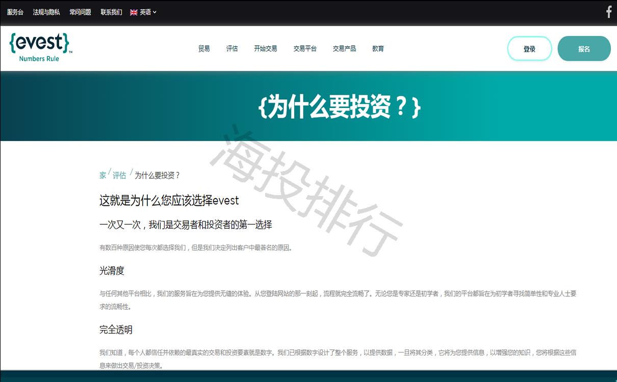Click the 报名 sign-up button
617x382 pixels.
point(584,49)
